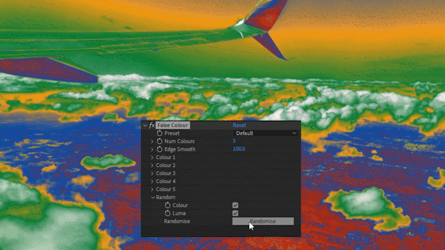The image size is (445, 250).
Task: Click the Num Colours value 5
Action: (234, 141)
